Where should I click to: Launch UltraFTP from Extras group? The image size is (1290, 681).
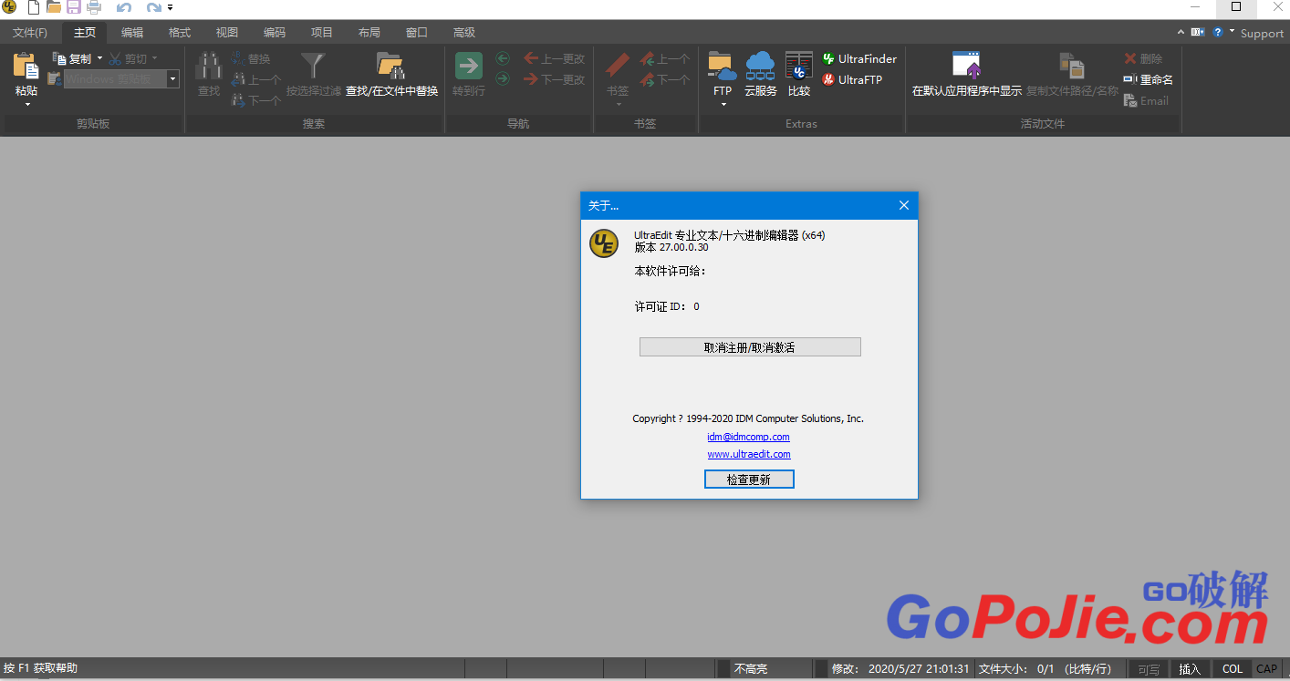pyautogui.click(x=852, y=79)
